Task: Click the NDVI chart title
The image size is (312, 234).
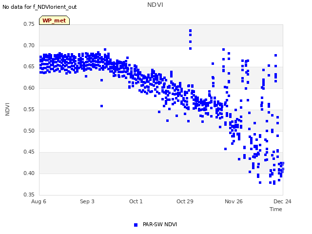Action: (155, 5)
